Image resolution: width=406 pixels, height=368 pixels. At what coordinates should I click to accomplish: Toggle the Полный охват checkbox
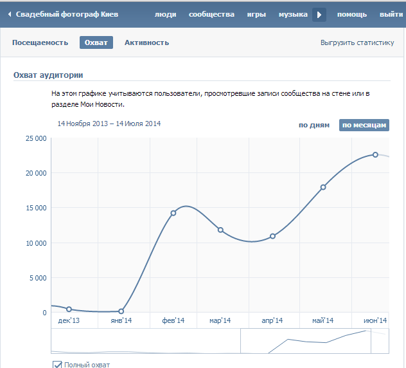(57, 365)
